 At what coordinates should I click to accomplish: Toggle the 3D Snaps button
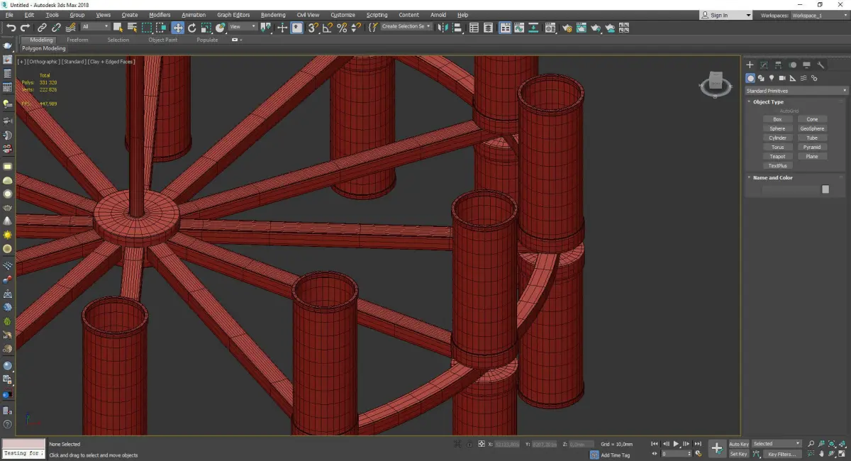pos(312,28)
